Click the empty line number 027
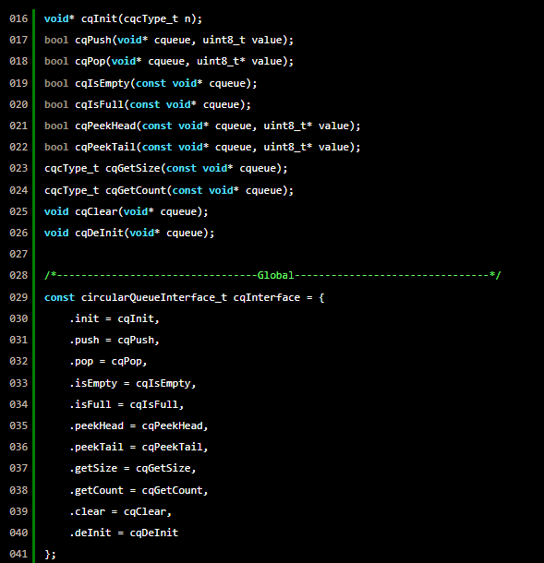This screenshot has height=563, width=544. click(18, 254)
